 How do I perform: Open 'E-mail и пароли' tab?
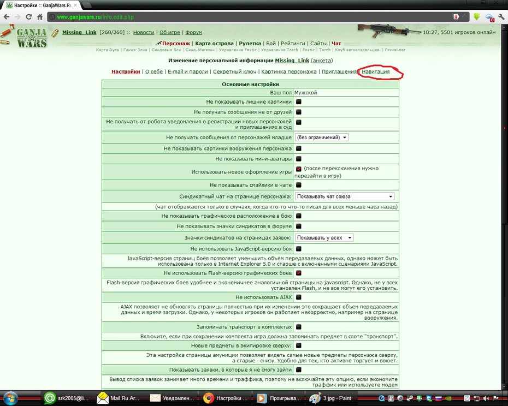pos(187,71)
